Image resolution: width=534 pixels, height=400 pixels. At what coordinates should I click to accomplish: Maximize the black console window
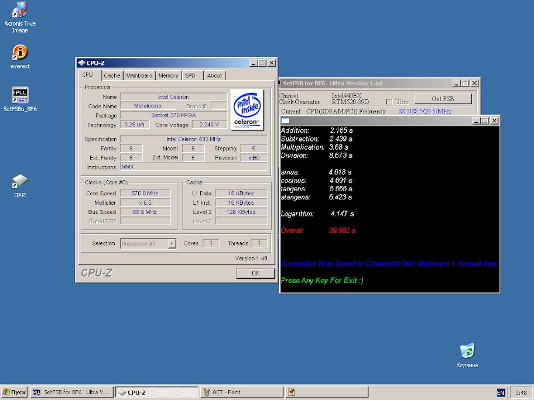tap(485, 120)
